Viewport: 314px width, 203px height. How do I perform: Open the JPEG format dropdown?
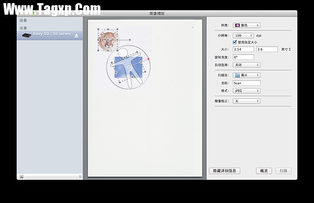tap(246, 91)
